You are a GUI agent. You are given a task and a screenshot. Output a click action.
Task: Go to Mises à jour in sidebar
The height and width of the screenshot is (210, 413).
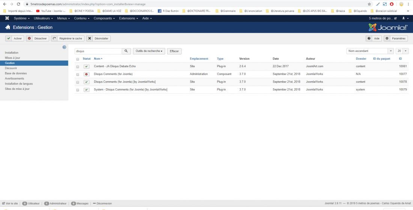[12, 58]
